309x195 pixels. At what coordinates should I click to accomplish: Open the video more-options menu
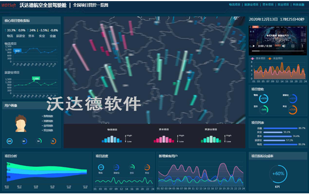coord(302,46)
